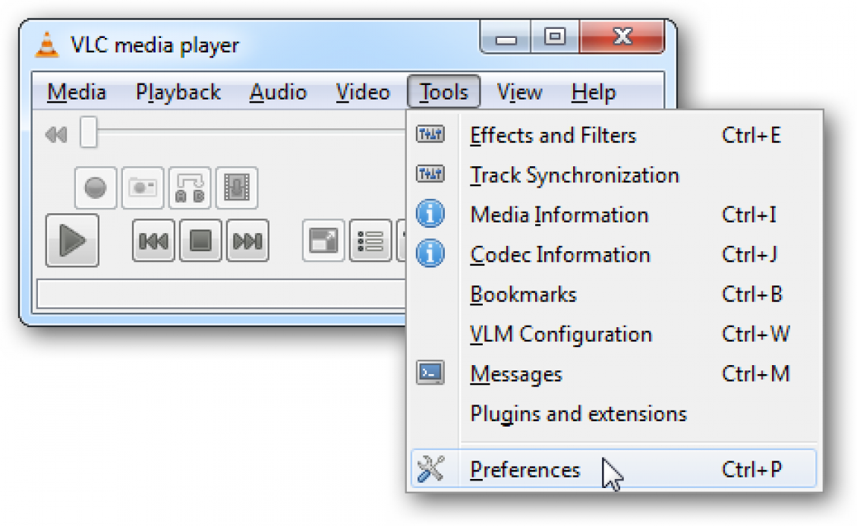
Task: Close the open Tools menu
Action: tap(444, 92)
